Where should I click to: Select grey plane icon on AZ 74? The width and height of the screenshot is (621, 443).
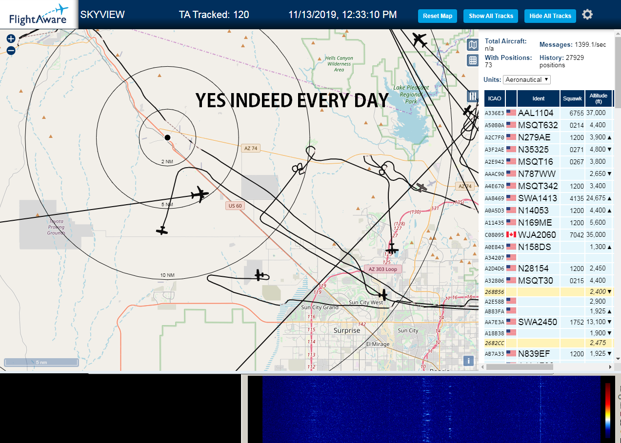coord(421,187)
